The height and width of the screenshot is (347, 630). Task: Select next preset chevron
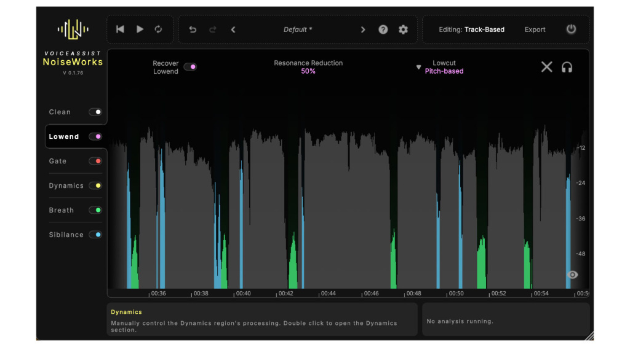tap(363, 29)
